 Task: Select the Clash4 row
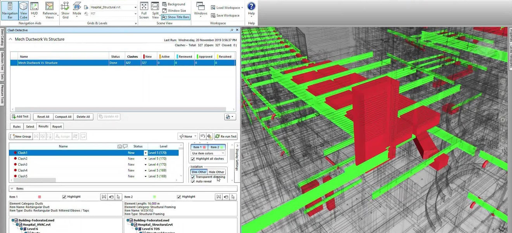click(x=93, y=171)
